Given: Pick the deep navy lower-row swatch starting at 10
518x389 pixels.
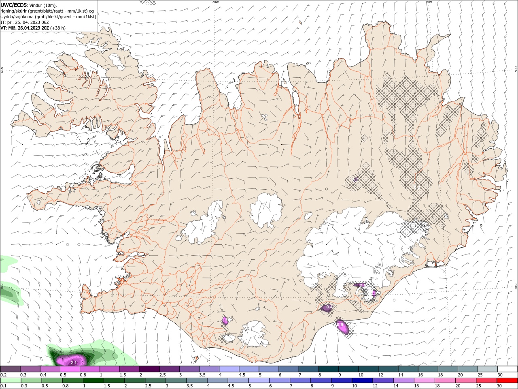Looking at the screenshot, I should click(x=362, y=380).
